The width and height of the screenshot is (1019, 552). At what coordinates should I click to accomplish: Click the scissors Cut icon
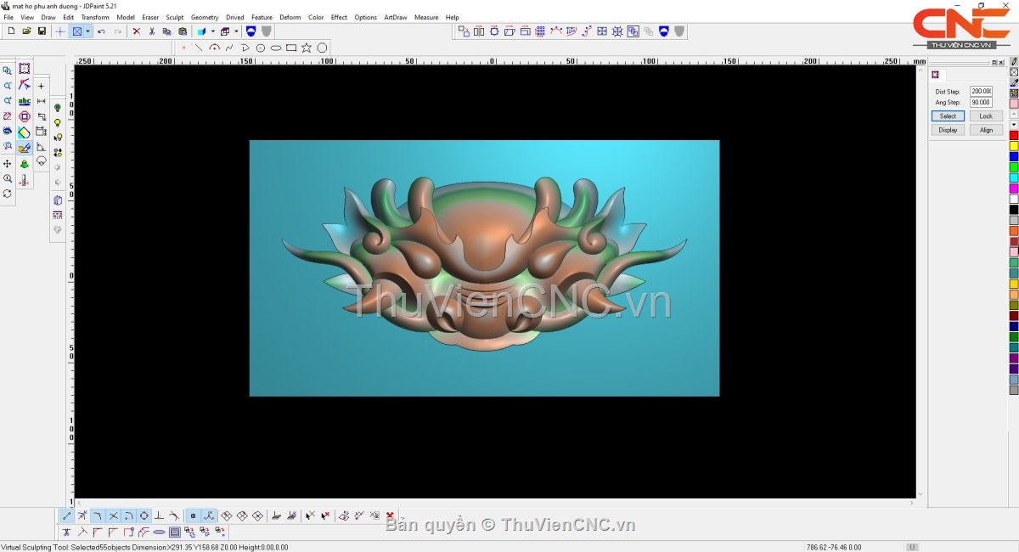(152, 31)
